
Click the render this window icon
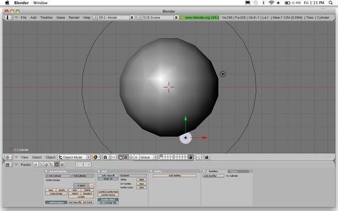point(206,157)
